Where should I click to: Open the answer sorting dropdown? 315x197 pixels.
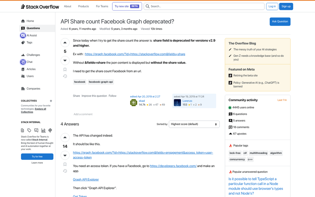(x=194, y=124)
